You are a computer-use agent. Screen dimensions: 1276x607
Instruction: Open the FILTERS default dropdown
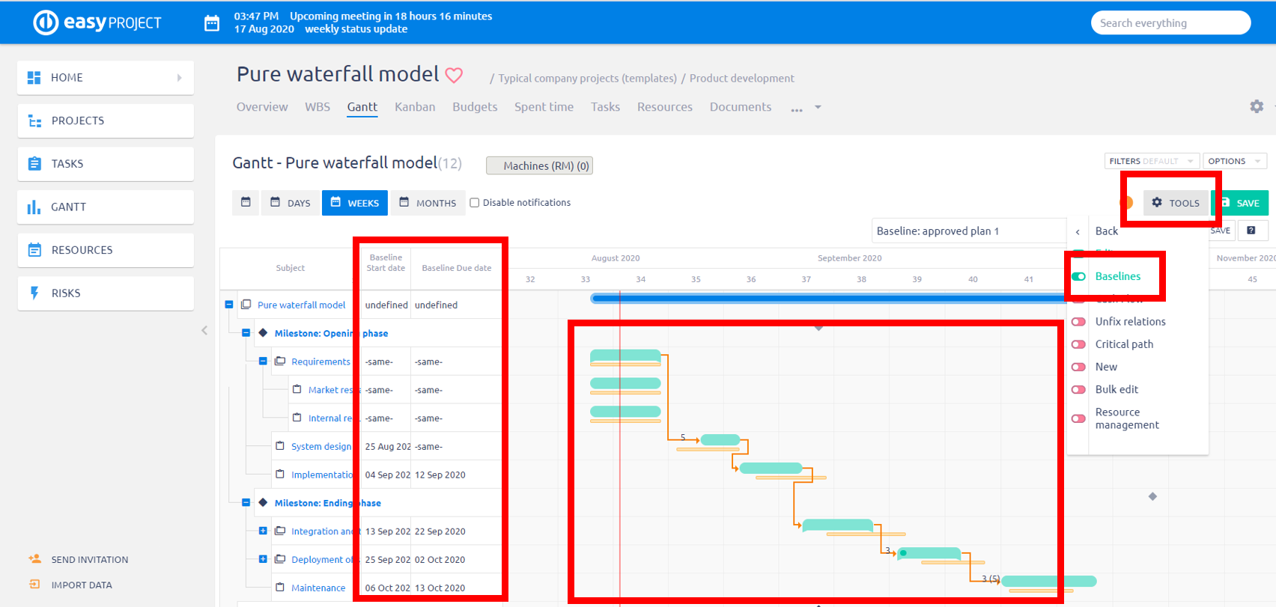pos(1151,161)
